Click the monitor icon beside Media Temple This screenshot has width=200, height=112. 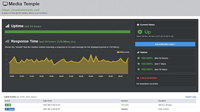[x=5, y=4]
